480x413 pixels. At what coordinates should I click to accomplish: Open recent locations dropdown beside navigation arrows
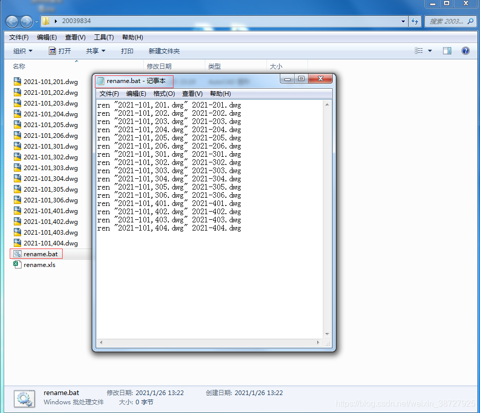click(x=37, y=22)
